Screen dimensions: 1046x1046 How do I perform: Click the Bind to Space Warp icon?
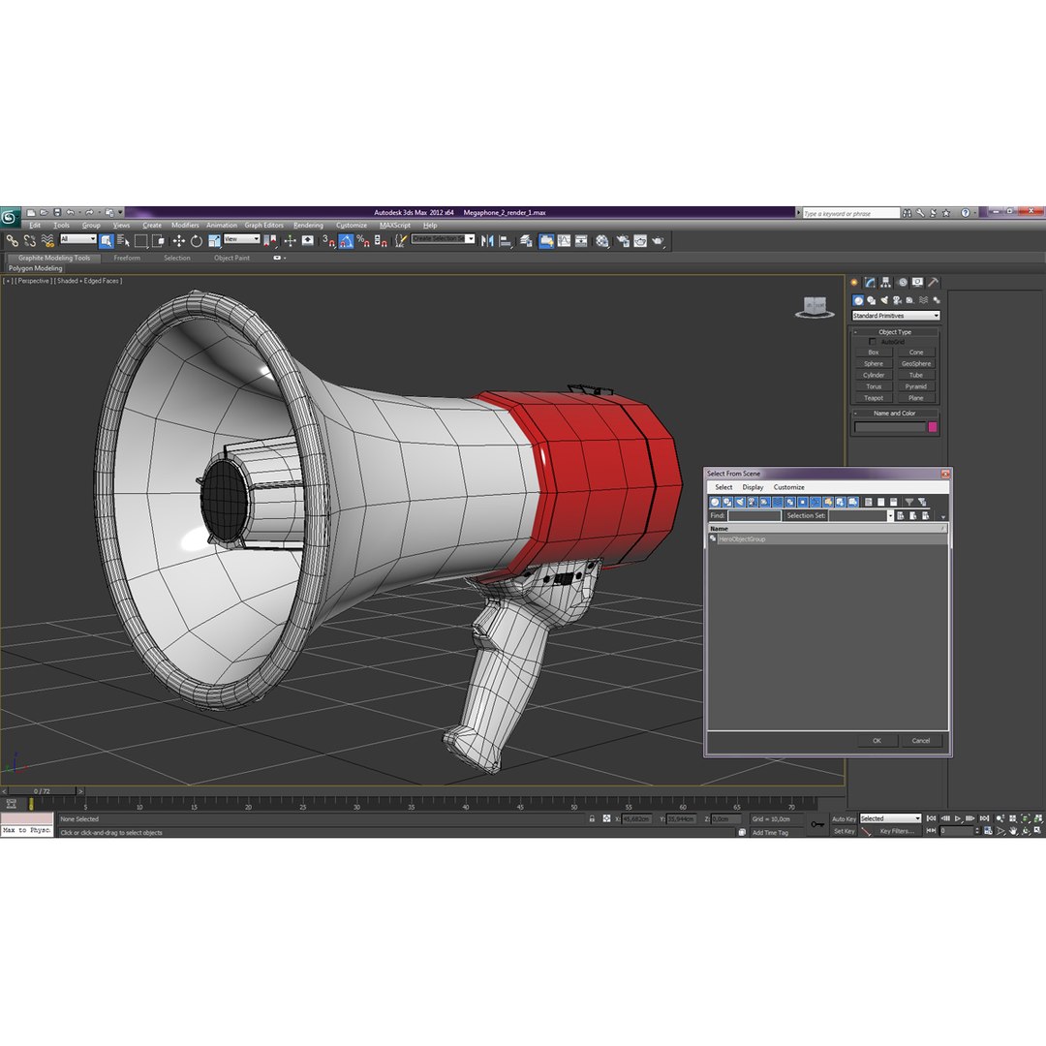click(x=47, y=241)
